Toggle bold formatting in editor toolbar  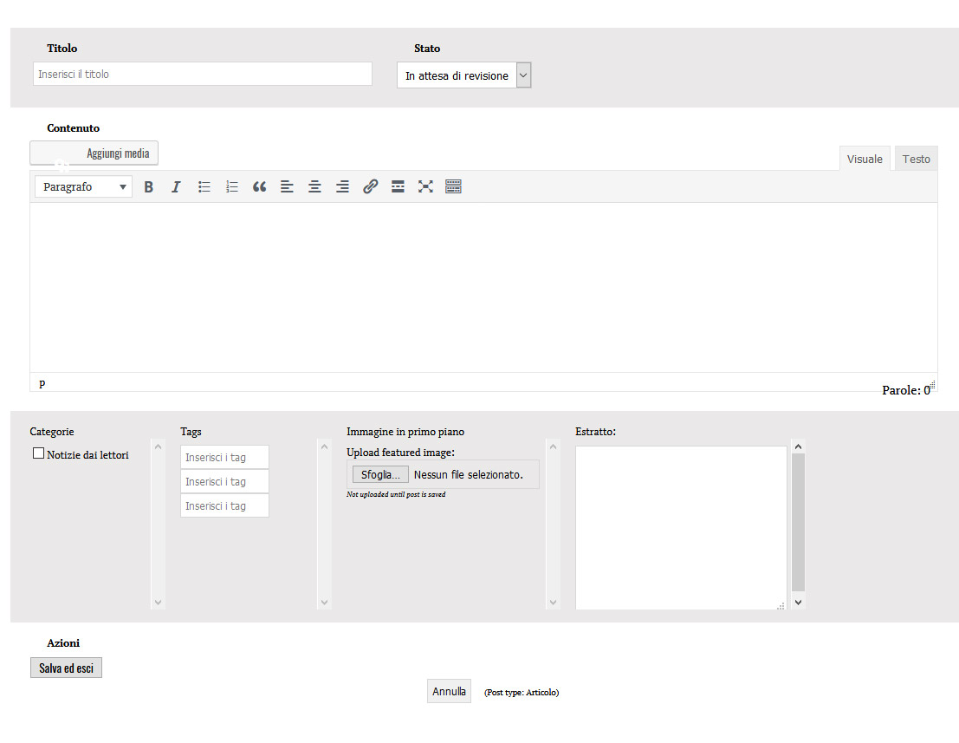tap(148, 186)
